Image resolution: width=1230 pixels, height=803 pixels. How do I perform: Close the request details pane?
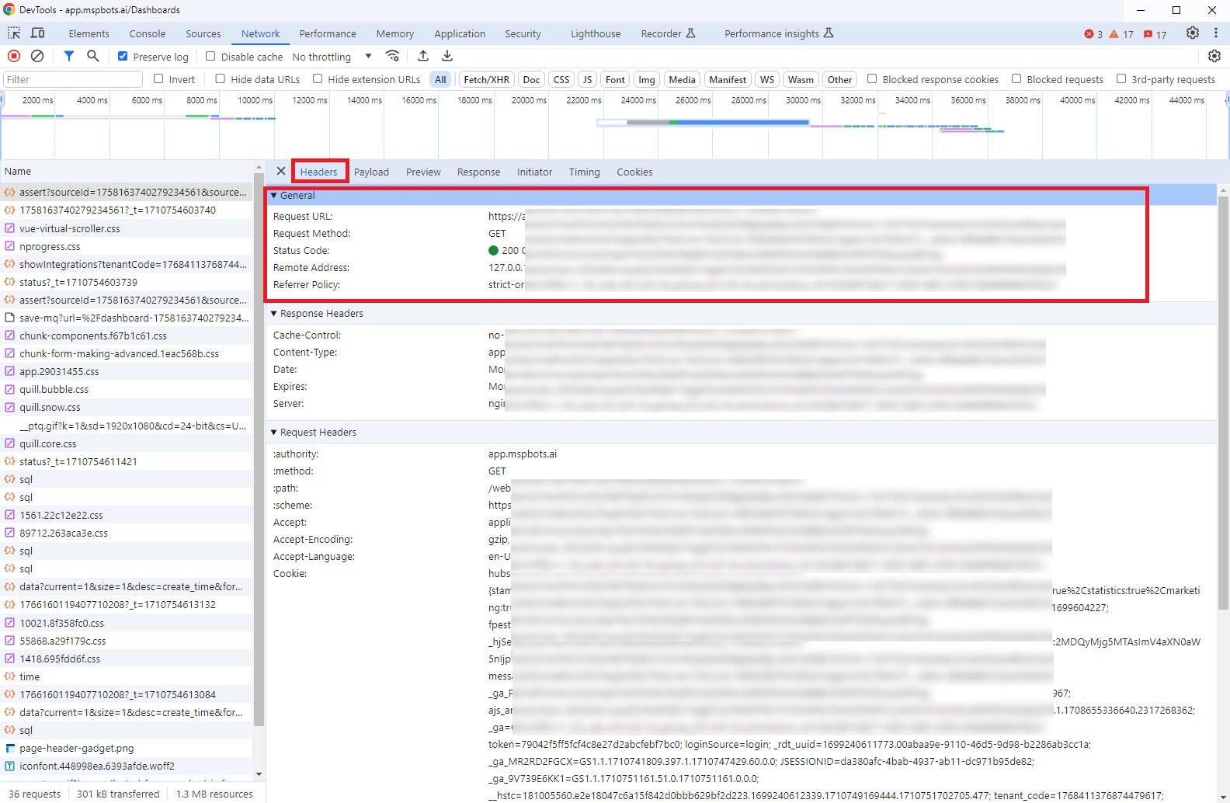(x=281, y=172)
